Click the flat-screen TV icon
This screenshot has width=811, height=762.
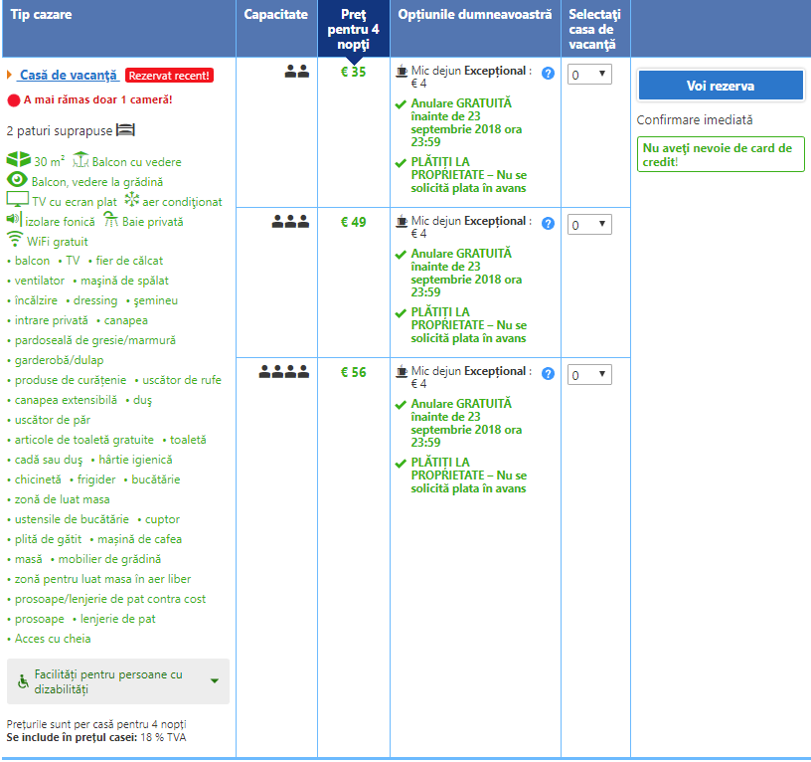pyautogui.click(x=18, y=200)
